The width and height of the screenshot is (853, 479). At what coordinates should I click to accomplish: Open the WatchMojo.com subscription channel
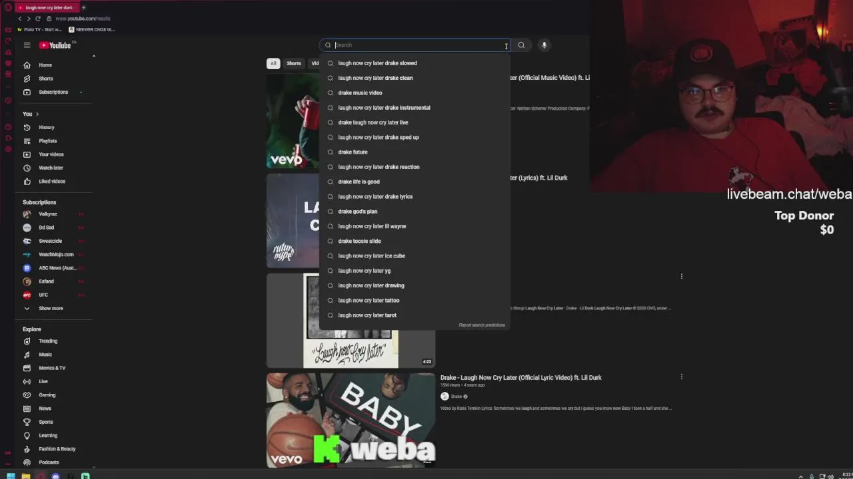click(x=55, y=254)
